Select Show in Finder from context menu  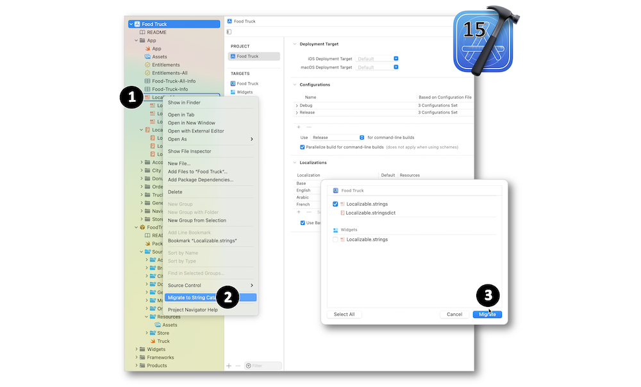pos(184,103)
